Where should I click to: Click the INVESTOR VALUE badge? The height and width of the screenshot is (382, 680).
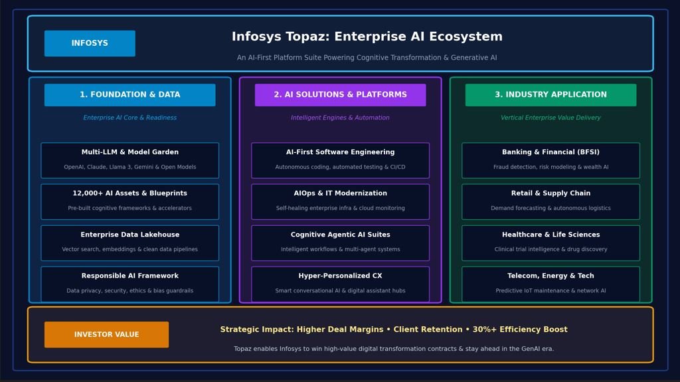pyautogui.click(x=107, y=334)
